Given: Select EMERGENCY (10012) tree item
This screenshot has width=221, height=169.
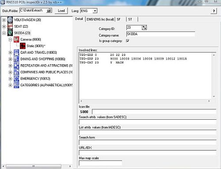Looking at the screenshot, I should point(35,78).
